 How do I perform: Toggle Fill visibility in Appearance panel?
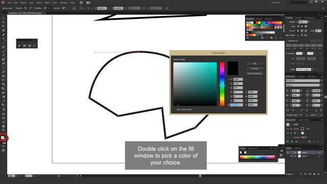pos(288,133)
